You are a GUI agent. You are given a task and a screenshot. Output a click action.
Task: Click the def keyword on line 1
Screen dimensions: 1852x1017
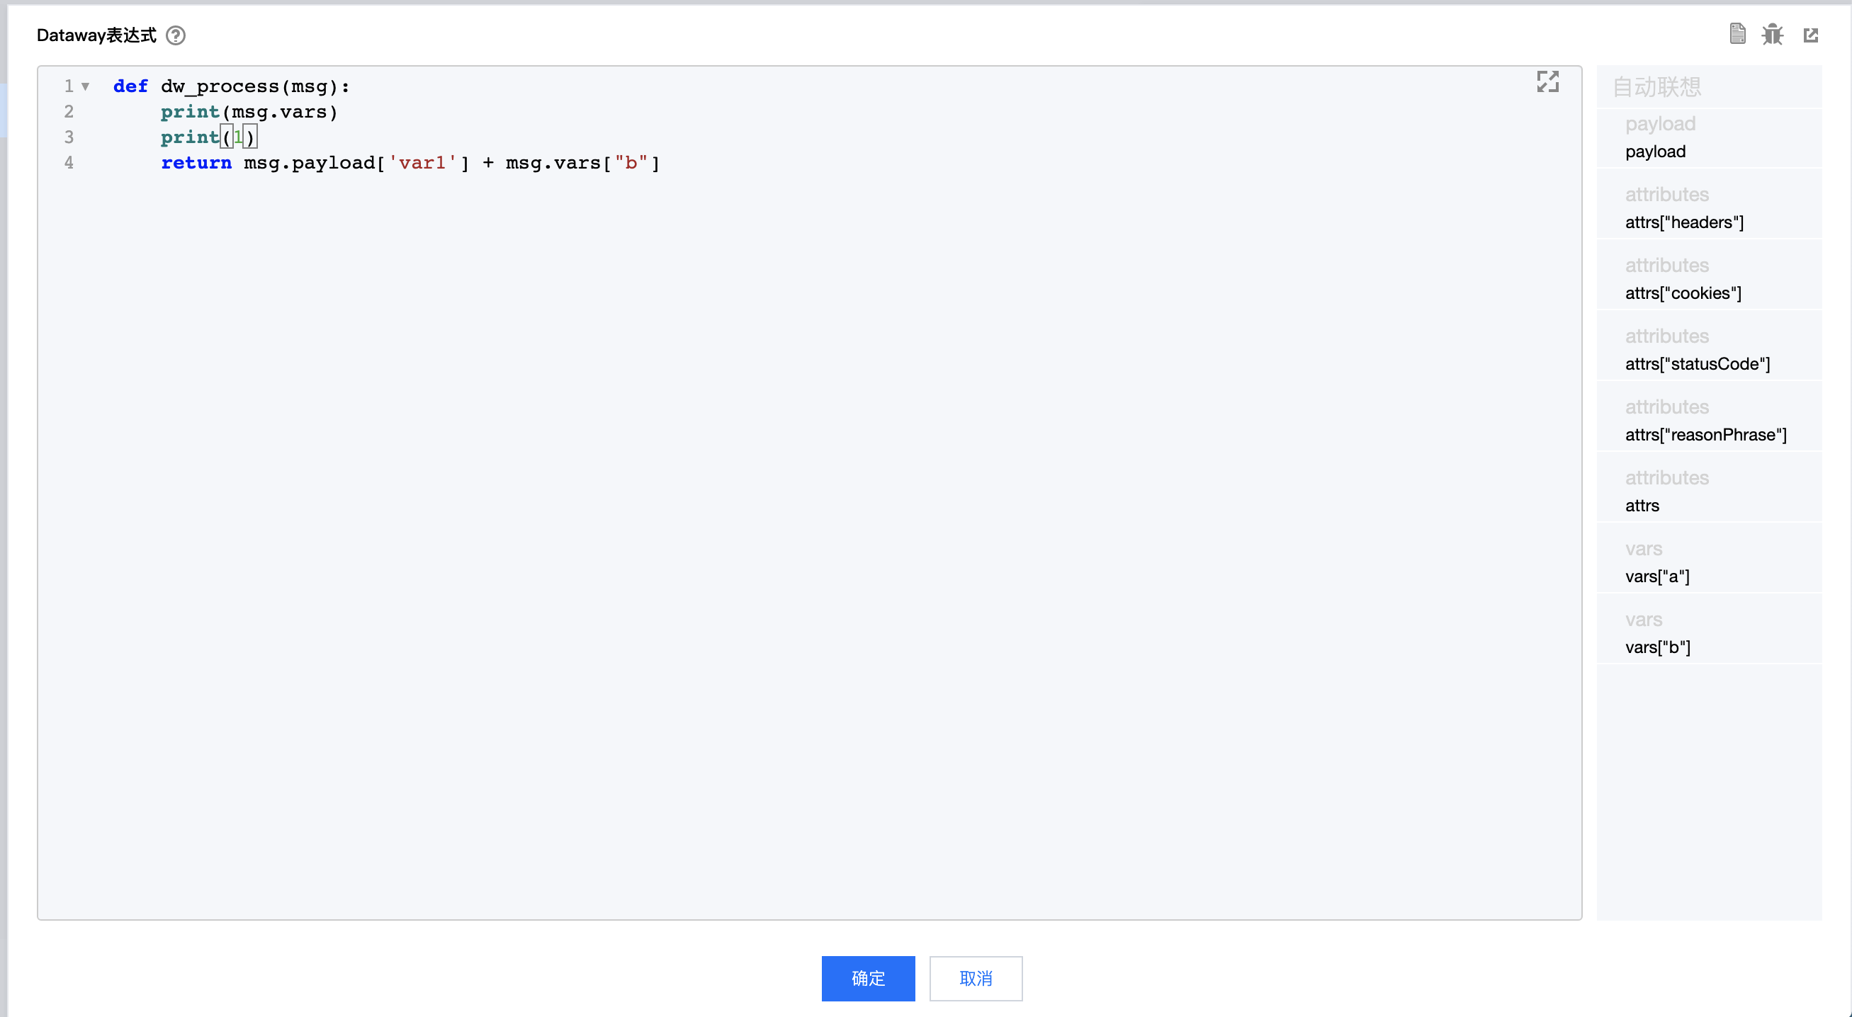(x=130, y=86)
